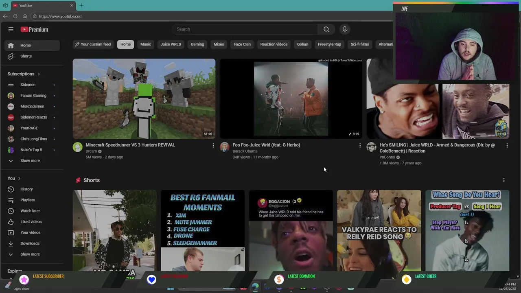
Task: Expand Show more under Subscriptions
Action: click(32, 161)
